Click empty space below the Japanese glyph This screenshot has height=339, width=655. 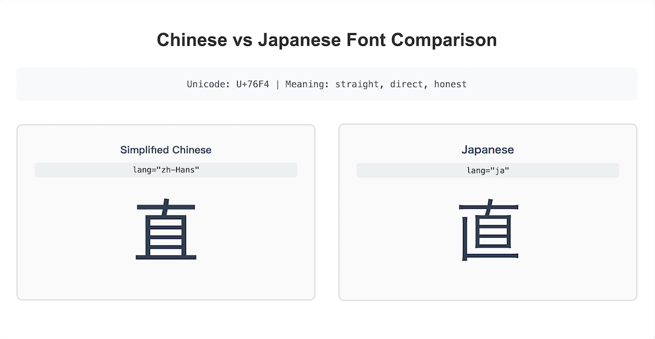[x=487, y=281]
